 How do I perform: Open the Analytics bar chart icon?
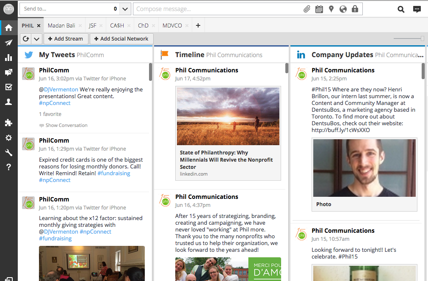click(8, 57)
